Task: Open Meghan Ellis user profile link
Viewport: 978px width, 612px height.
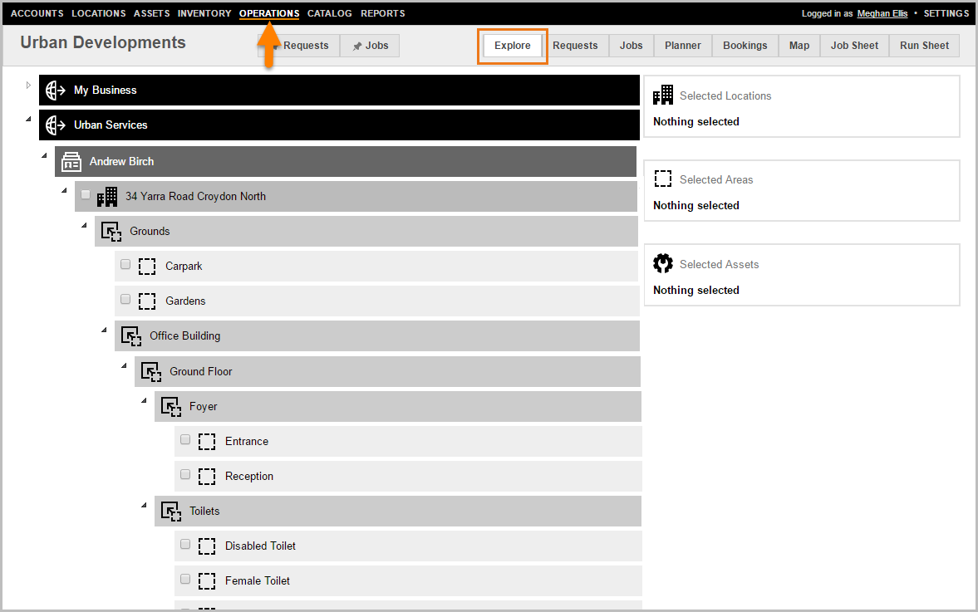Action: [882, 13]
